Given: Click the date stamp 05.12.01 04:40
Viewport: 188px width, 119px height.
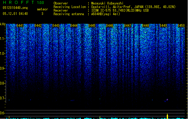Looking at the screenshot, I should click(15, 14).
